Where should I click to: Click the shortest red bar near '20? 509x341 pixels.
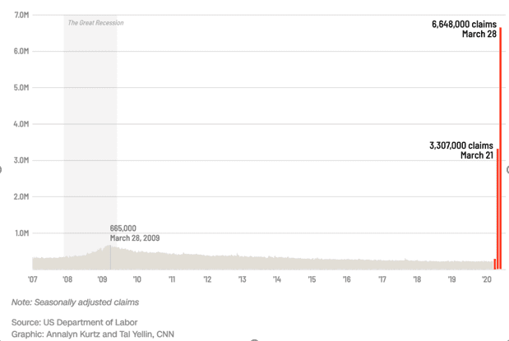(495, 264)
